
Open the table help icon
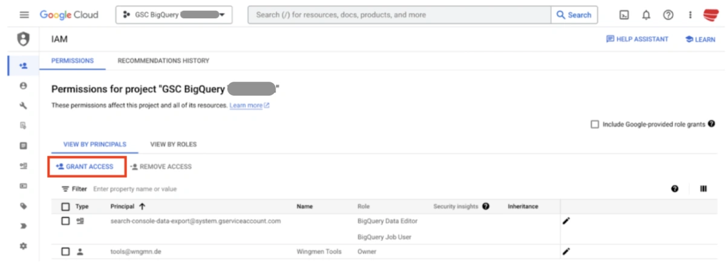(x=675, y=189)
